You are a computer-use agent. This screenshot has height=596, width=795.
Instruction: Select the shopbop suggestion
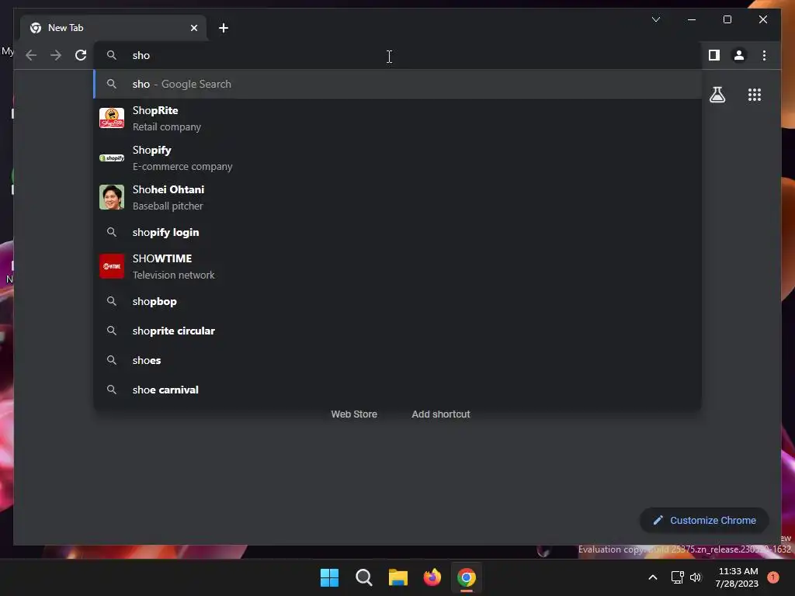(x=397, y=301)
